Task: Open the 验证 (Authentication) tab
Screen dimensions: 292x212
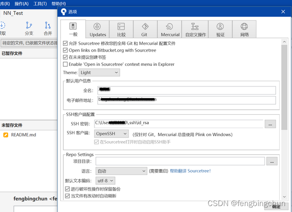Action: pos(220,29)
